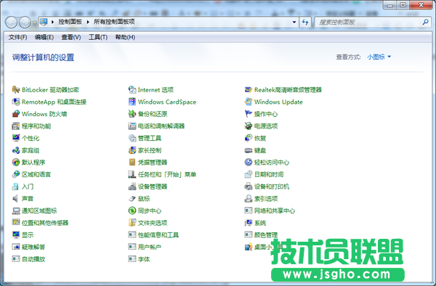Open the 工具(T) menu
436x286 pixels.
(x=98, y=37)
